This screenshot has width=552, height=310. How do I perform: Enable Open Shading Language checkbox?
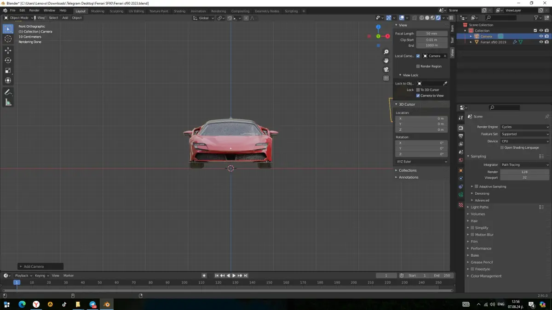pyautogui.click(x=502, y=147)
